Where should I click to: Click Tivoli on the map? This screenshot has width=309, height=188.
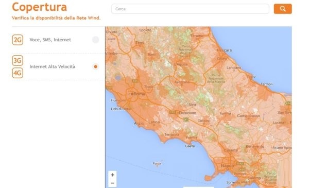pyautogui.click(x=149, y=87)
